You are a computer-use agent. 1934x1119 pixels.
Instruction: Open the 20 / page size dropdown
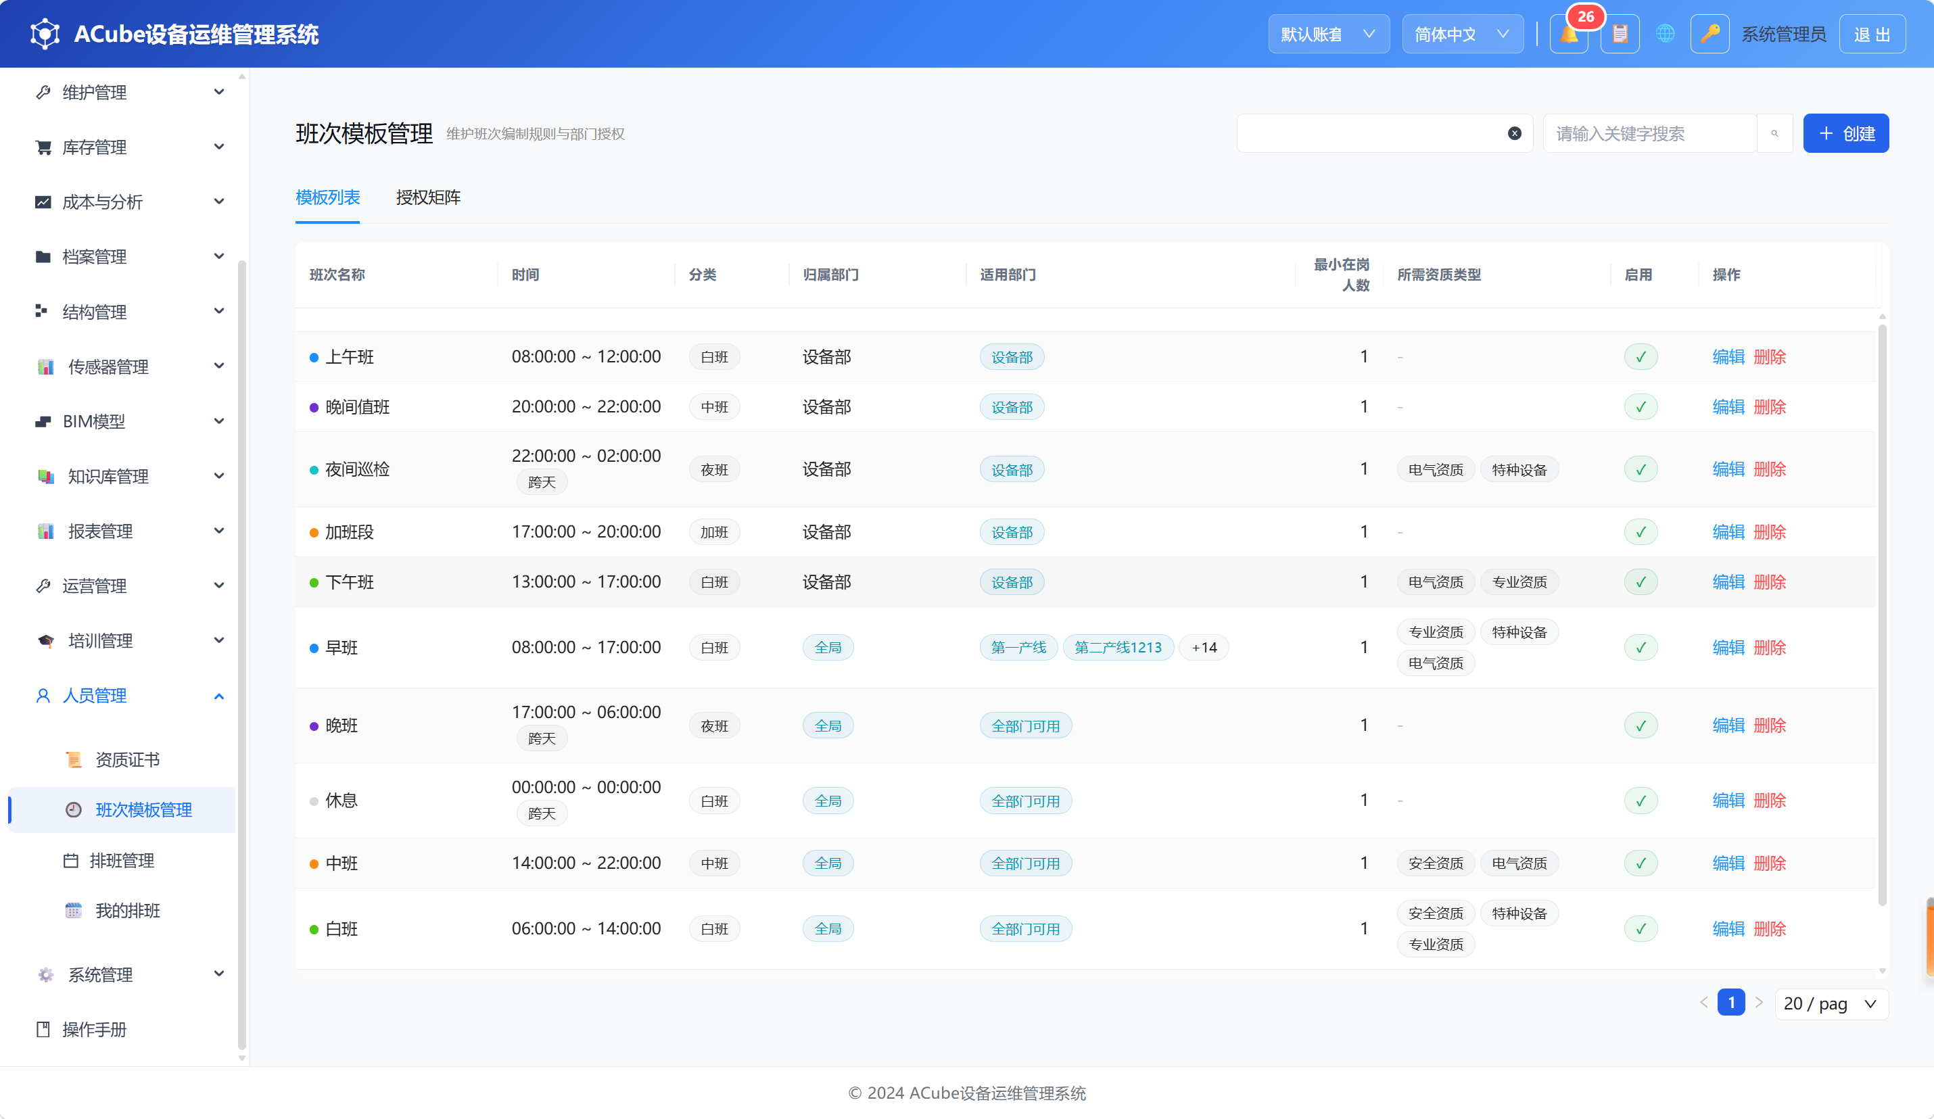point(1831,1004)
